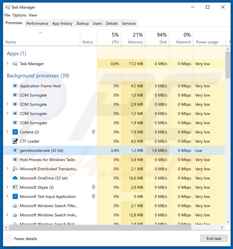Click the icon of the COM Surrogate using 1,9 MB
This screenshot has width=233, height=249.
[15, 123]
